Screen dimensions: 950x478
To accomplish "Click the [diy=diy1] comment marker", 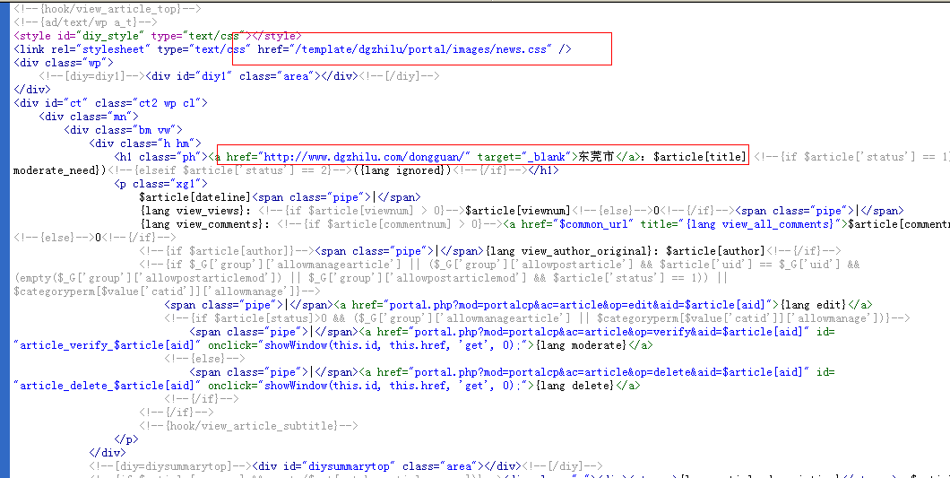I will (x=91, y=76).
